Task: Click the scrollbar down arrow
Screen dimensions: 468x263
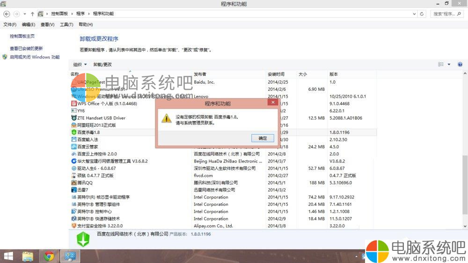Action: 465,226
